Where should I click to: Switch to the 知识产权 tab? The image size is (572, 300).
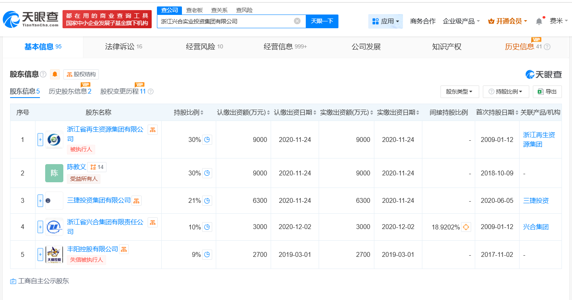click(447, 47)
